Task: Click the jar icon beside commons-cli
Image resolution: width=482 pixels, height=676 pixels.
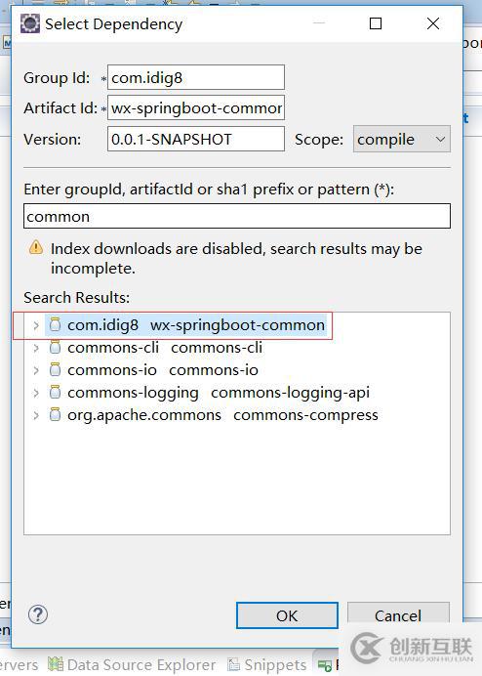Action: 56,347
